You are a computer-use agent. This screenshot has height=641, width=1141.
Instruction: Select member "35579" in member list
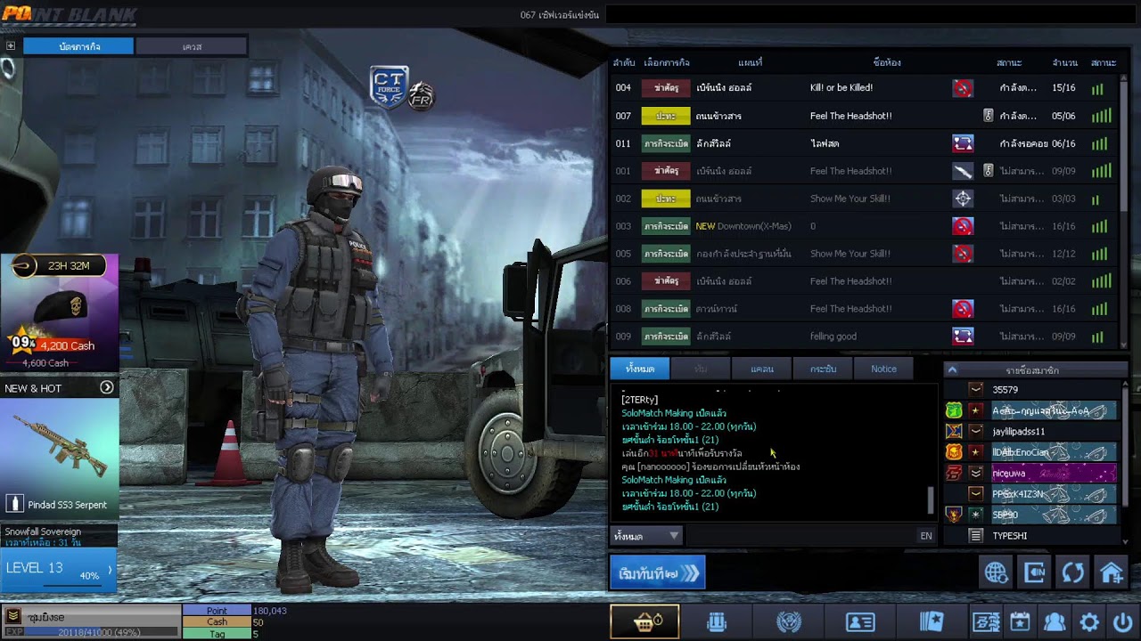pyautogui.click(x=1031, y=389)
